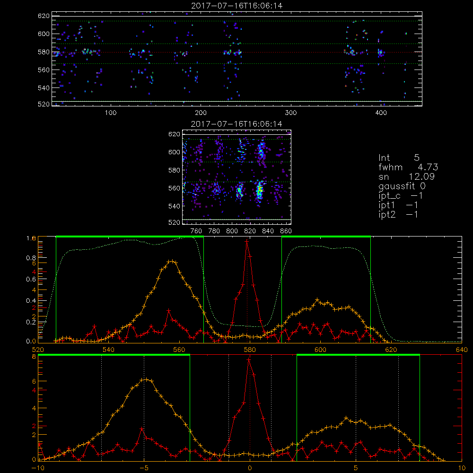The height and width of the screenshot is (473, 473).
Task: Click the timestamp title above the wide image
Action: (x=237, y=6)
